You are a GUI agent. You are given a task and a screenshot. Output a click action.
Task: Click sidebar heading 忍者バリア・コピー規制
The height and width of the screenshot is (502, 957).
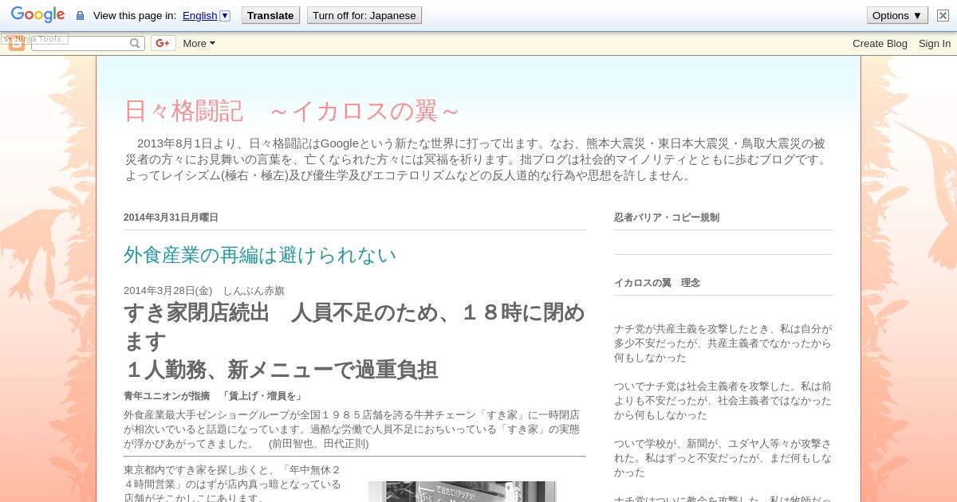pos(667,218)
